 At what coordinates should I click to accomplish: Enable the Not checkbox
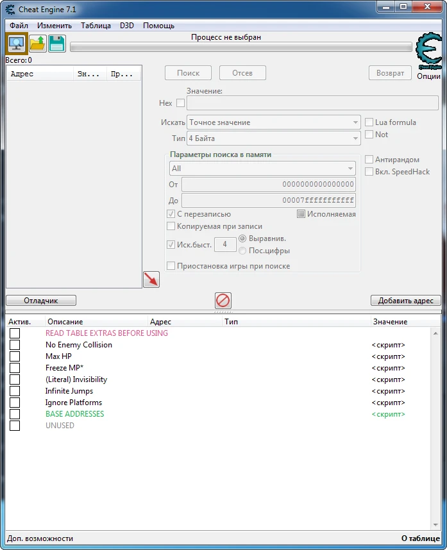(369, 135)
